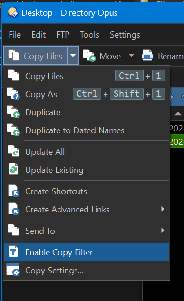Screen dimensions: 184x301
Task: Expand the Move dropdown arrow
Action: tap(131, 56)
